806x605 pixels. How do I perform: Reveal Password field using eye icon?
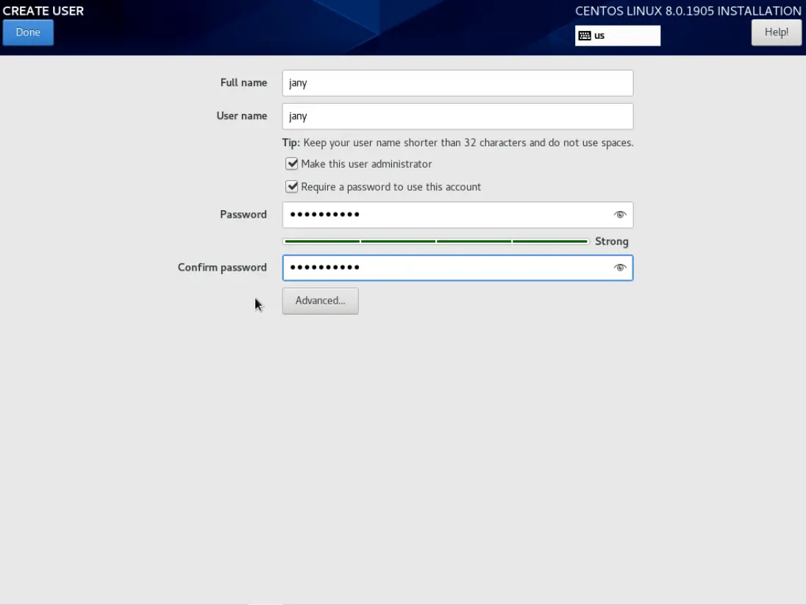tap(620, 215)
